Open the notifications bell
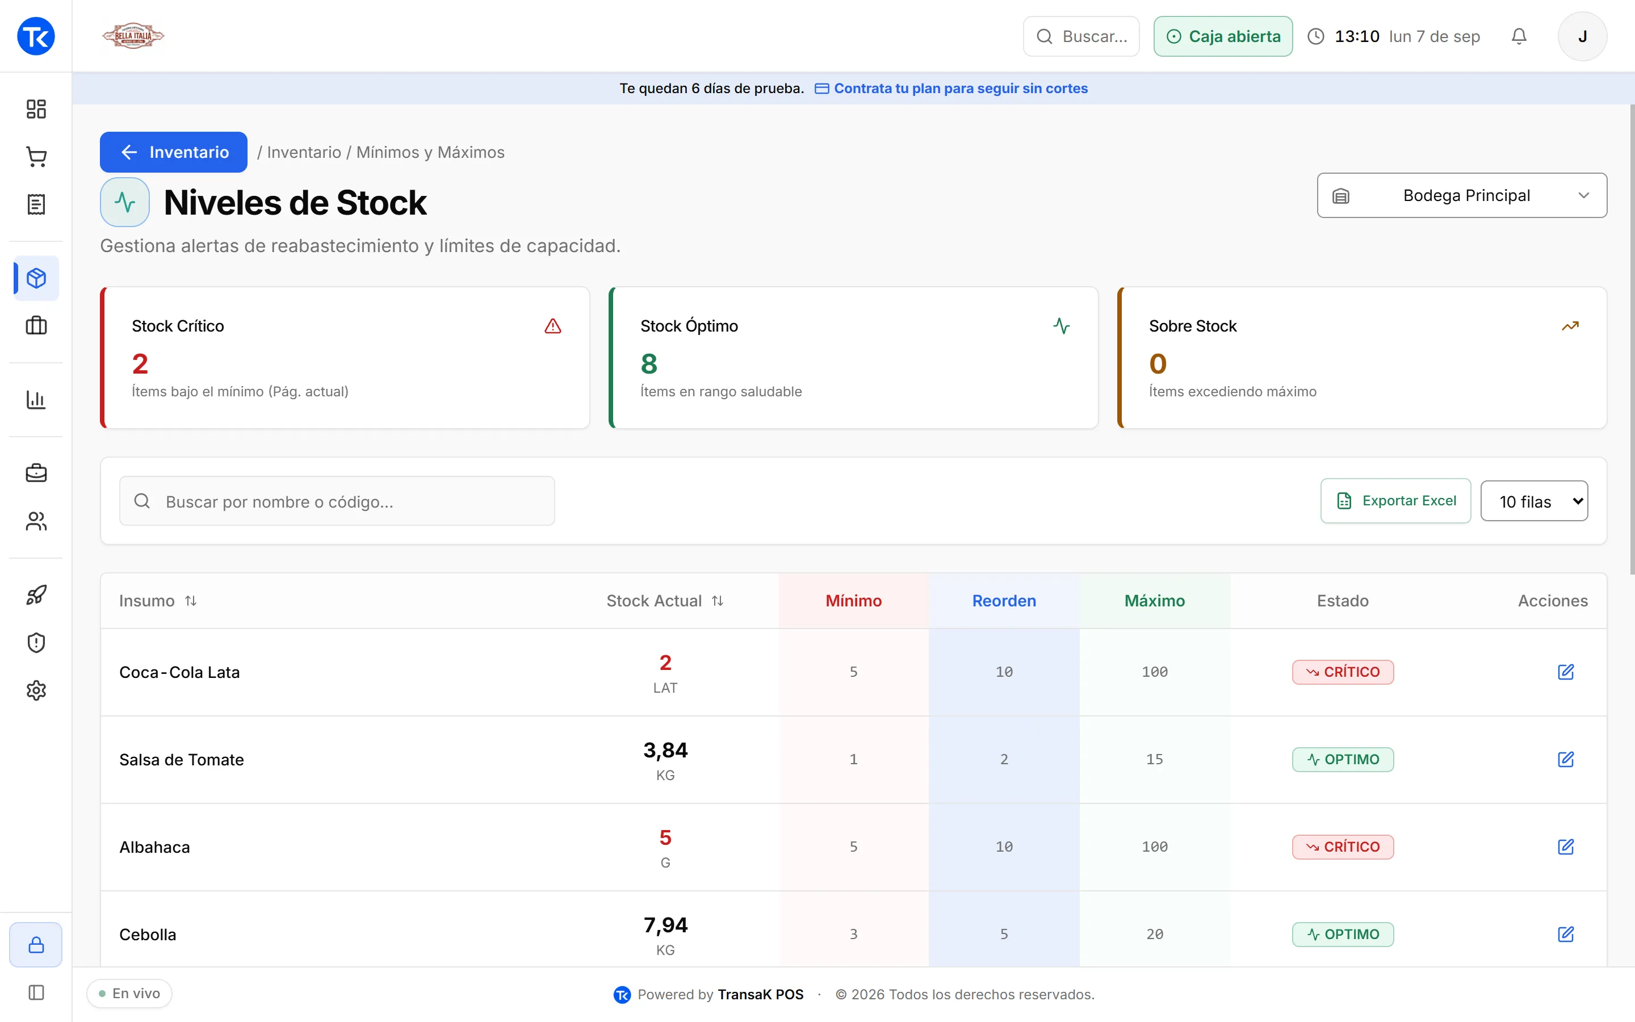This screenshot has height=1022, width=1635. [x=1519, y=36]
